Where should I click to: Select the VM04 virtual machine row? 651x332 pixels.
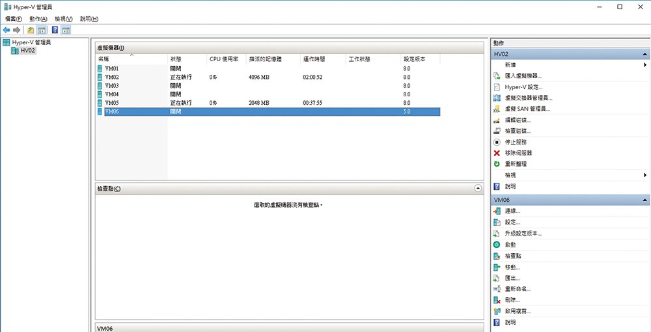pyautogui.click(x=268, y=94)
